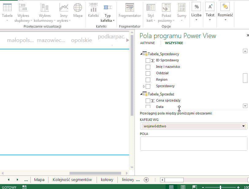Select the opolskie tile

point(81,40)
